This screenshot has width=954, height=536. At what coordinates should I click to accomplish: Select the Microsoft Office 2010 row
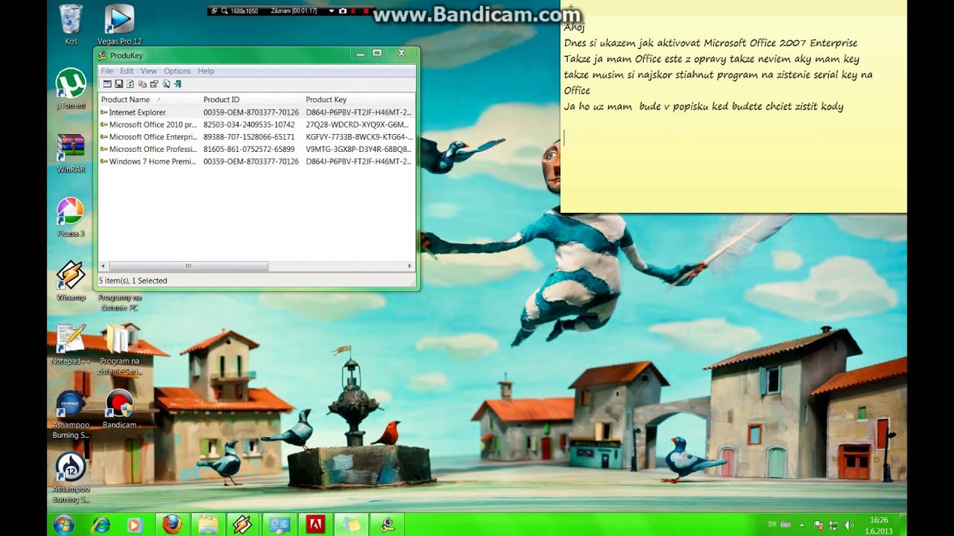256,124
